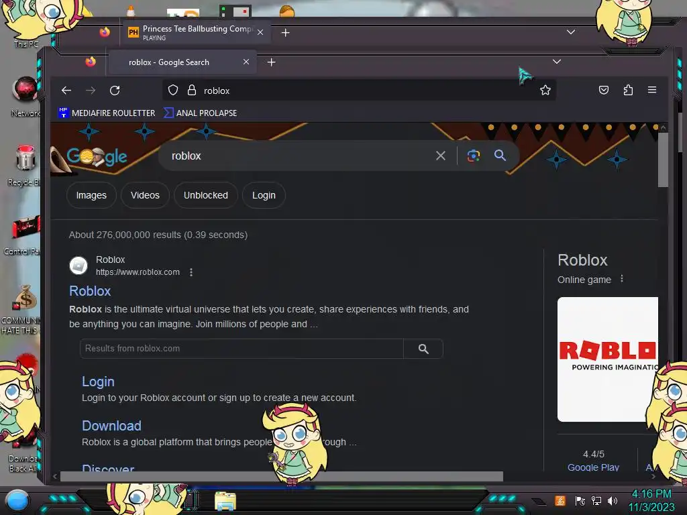Open the volume speaker tray icon

click(613, 501)
